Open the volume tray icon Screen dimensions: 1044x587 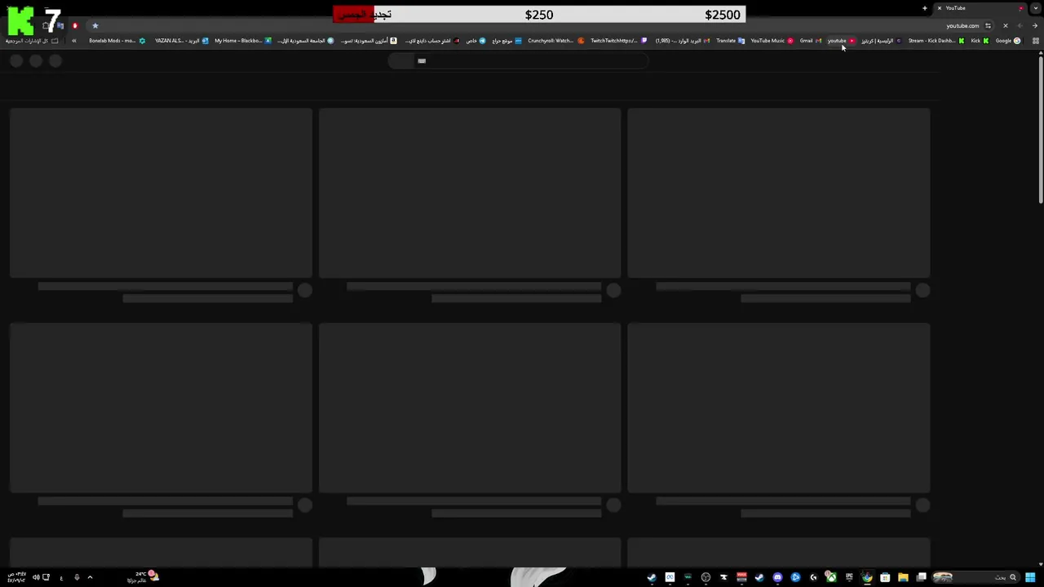pyautogui.click(x=36, y=577)
